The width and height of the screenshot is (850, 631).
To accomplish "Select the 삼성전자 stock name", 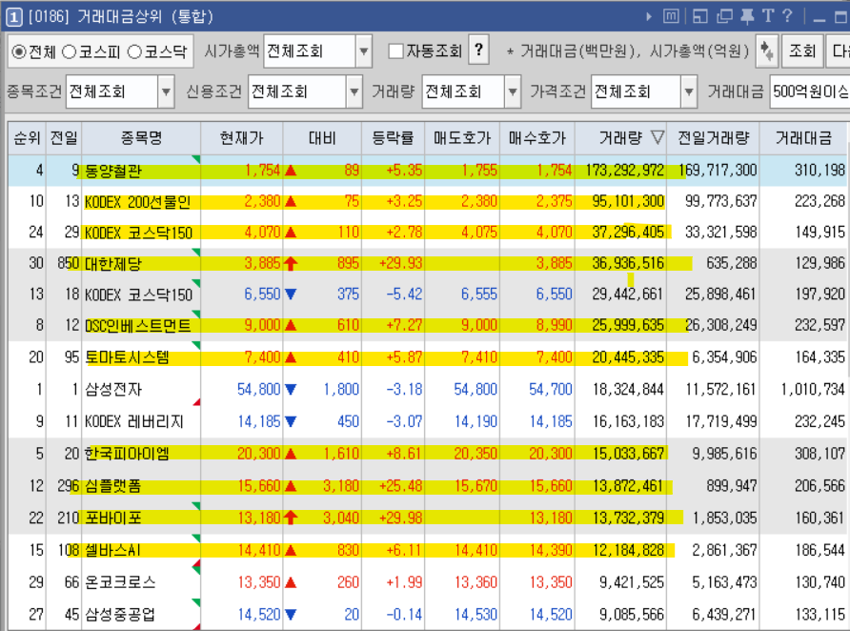I will click(x=113, y=389).
